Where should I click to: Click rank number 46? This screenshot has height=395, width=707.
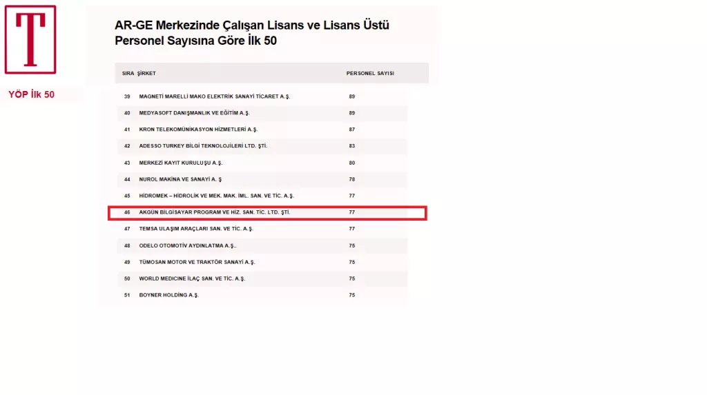127,212
